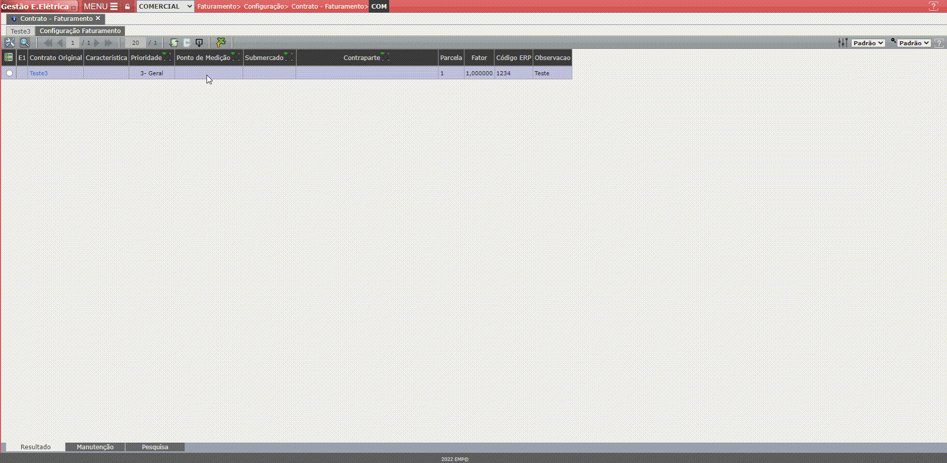Screen dimensions: 947x463
Task: Click the wrench and screwdriver tools icon
Action: point(10,43)
